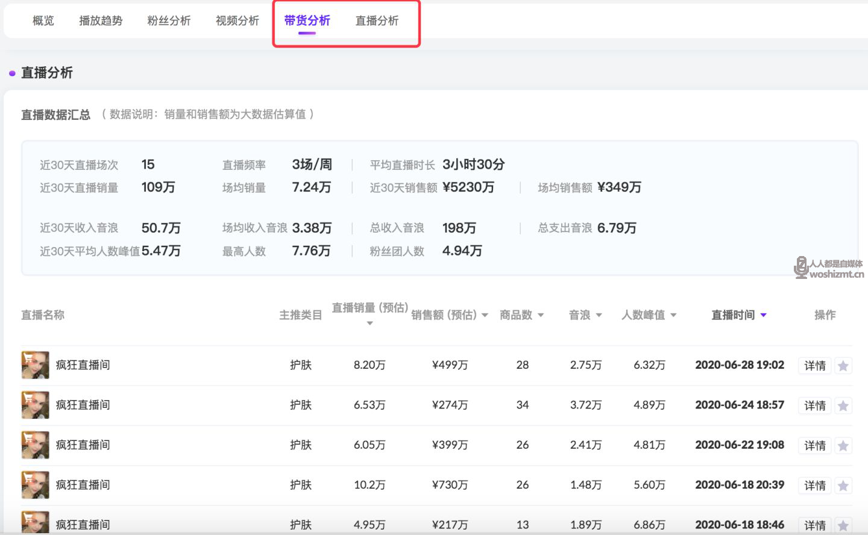The width and height of the screenshot is (868, 535).
Task: Open thumbnail of livestream with ¥499万 sales
Action: point(35,365)
